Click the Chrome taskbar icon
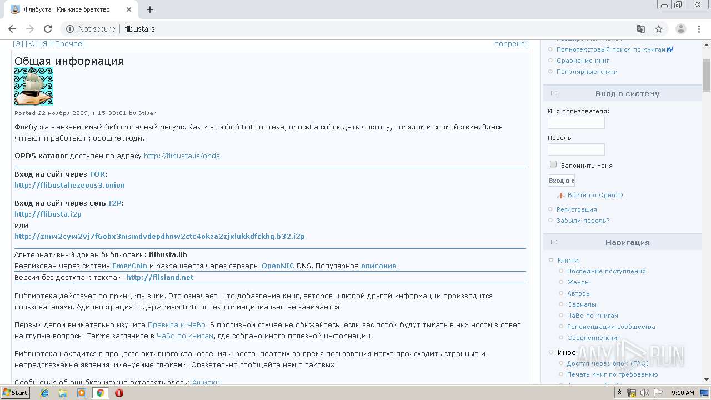The width and height of the screenshot is (711, 400). coord(100,393)
